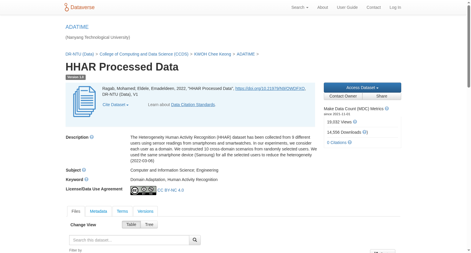The image size is (471, 253).
Task: Click the 0 Citations link
Action: (x=337, y=143)
